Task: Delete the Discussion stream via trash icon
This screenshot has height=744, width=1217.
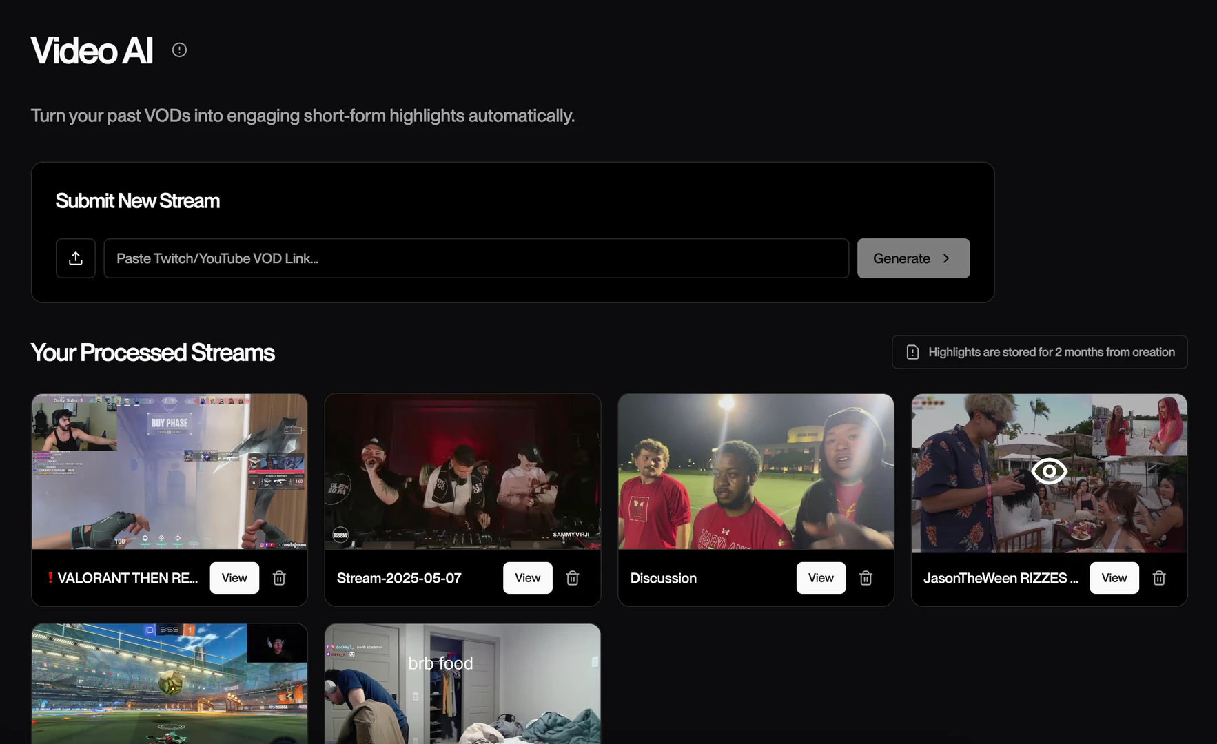Action: click(866, 578)
